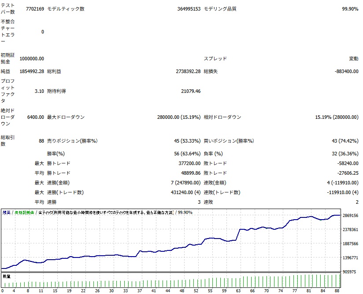Click the 2869156 y-axis value on chart

(x=351, y=215)
